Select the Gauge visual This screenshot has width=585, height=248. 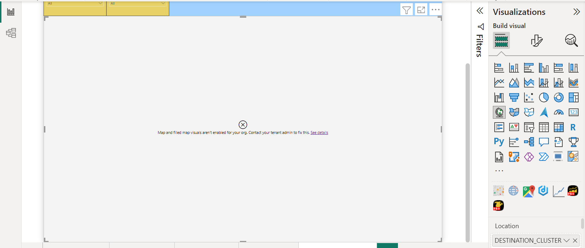(x=558, y=112)
